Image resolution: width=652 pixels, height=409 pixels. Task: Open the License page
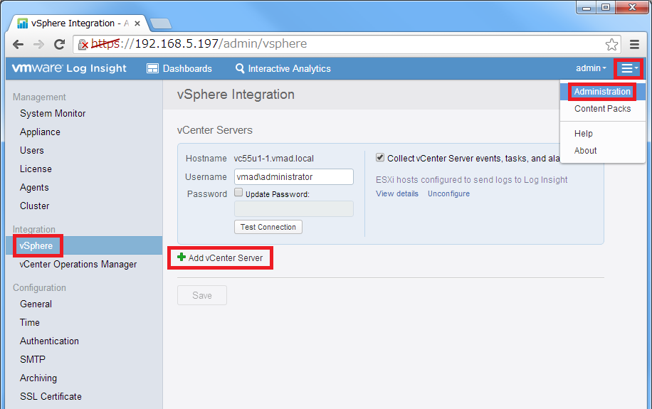click(x=36, y=169)
